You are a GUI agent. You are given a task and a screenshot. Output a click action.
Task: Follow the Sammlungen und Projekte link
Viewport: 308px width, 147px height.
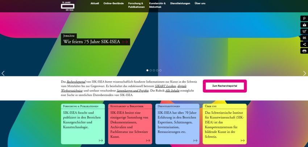133,90
